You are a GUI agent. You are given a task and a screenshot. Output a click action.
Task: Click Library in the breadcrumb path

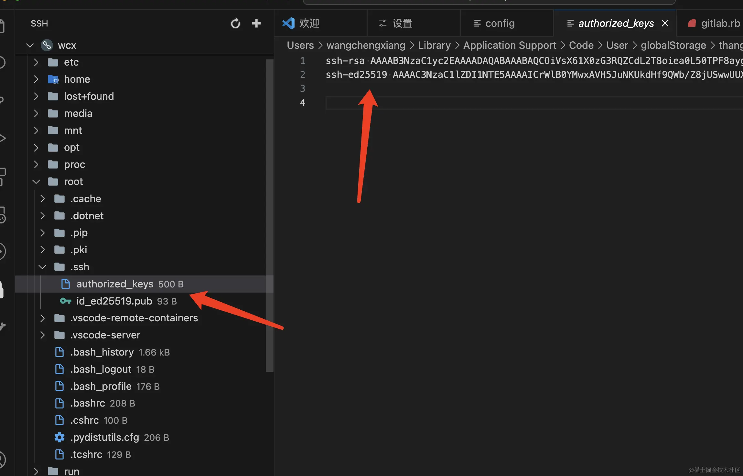click(x=434, y=45)
